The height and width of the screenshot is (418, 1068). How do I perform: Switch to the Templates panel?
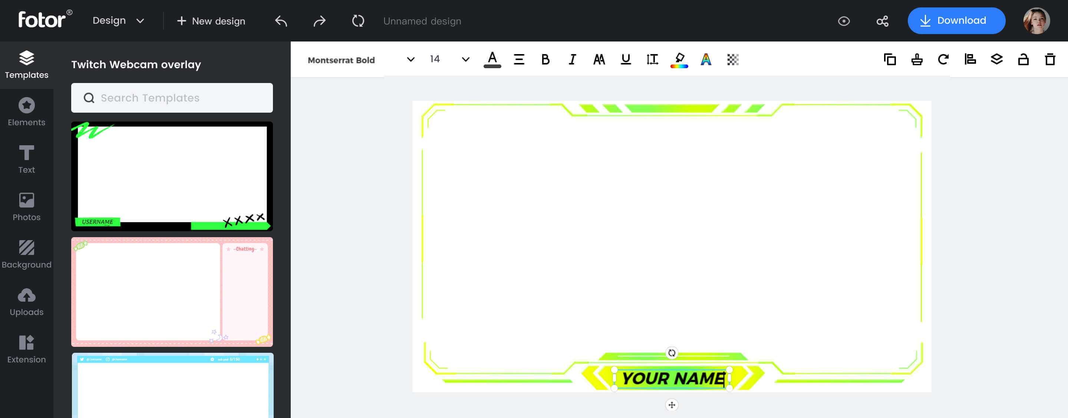tap(27, 64)
